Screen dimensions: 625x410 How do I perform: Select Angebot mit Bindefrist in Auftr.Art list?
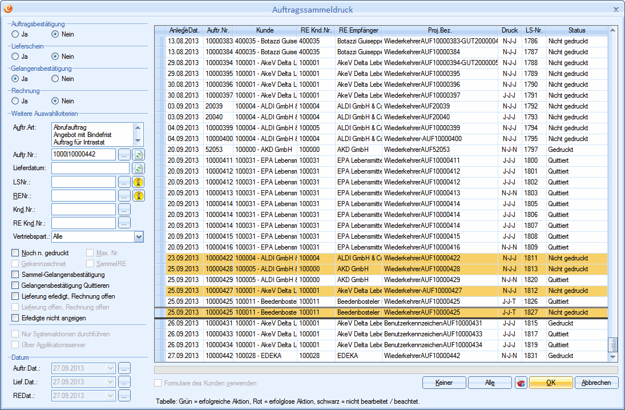(92, 135)
